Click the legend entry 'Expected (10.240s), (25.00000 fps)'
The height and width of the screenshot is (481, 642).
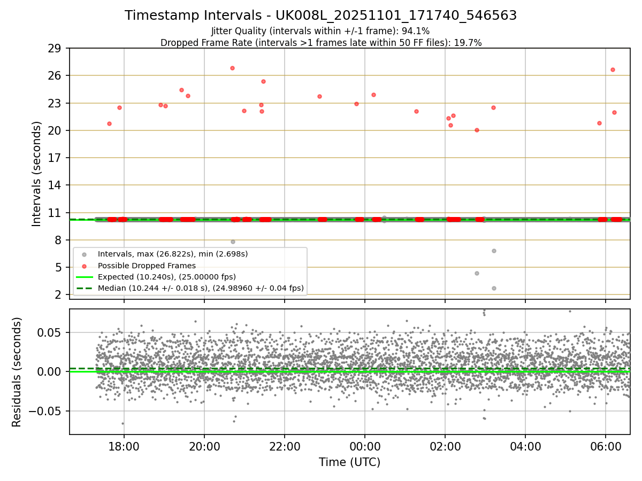167,277
